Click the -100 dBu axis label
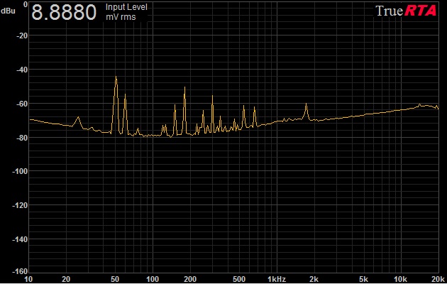Image resolution: width=447 pixels, height=284 pixels. click(20, 171)
